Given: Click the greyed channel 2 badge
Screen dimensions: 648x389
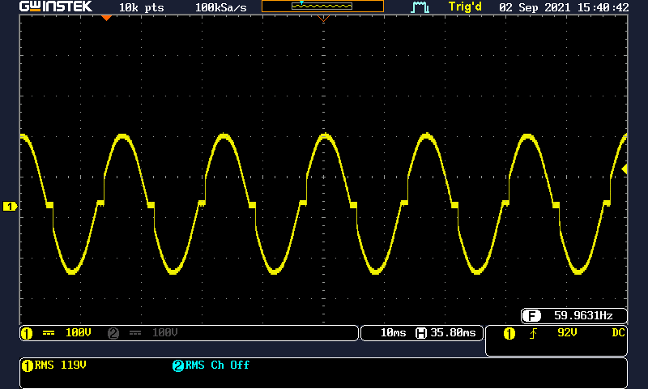Looking at the screenshot, I should tap(113, 333).
